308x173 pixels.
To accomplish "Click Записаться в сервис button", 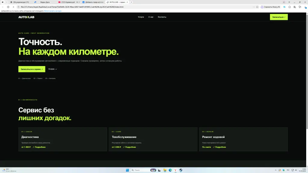I will pos(32,69).
